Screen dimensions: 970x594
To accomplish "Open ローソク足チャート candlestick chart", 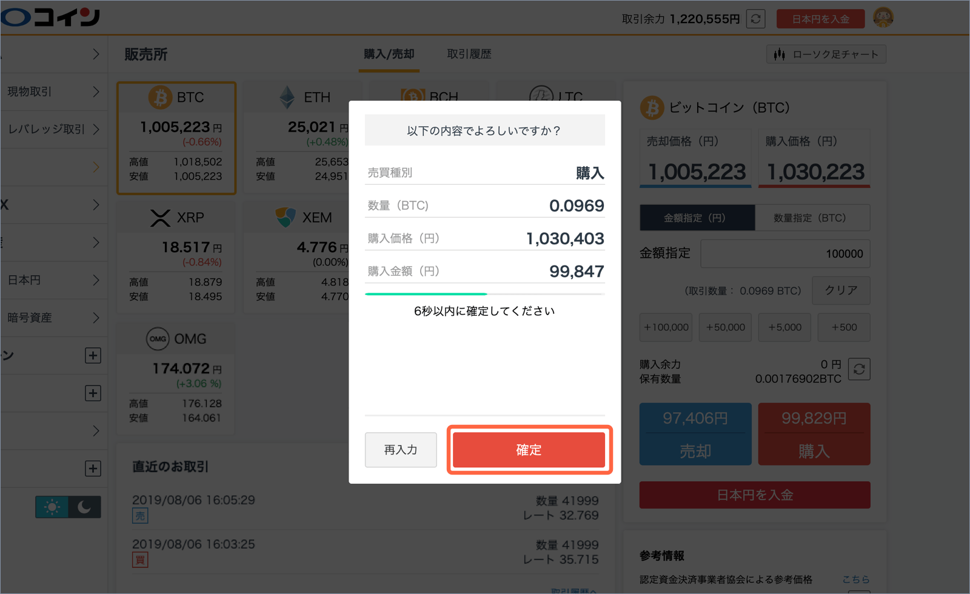I will [x=826, y=54].
